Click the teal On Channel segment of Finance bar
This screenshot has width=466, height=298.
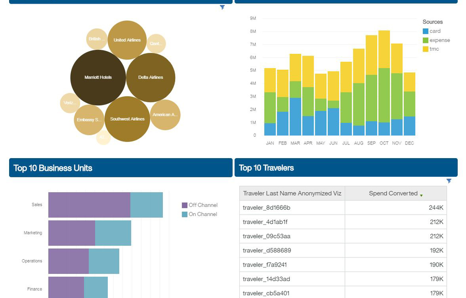click(96, 287)
